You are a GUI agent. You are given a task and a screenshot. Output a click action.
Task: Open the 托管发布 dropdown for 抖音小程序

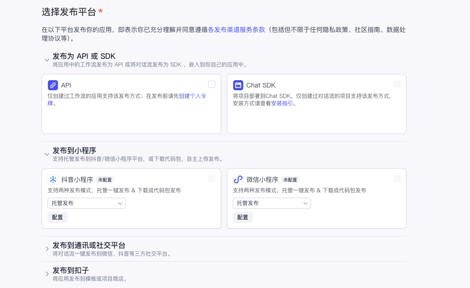click(86, 203)
